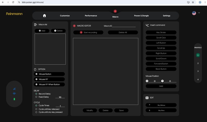The width and height of the screenshot is (207, 122).
Task: Click the red MACRO EDITOR record icon
Action: click(x=74, y=26)
